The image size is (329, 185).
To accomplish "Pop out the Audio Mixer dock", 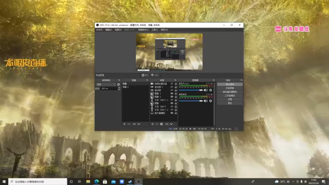I will [x=213, y=80].
